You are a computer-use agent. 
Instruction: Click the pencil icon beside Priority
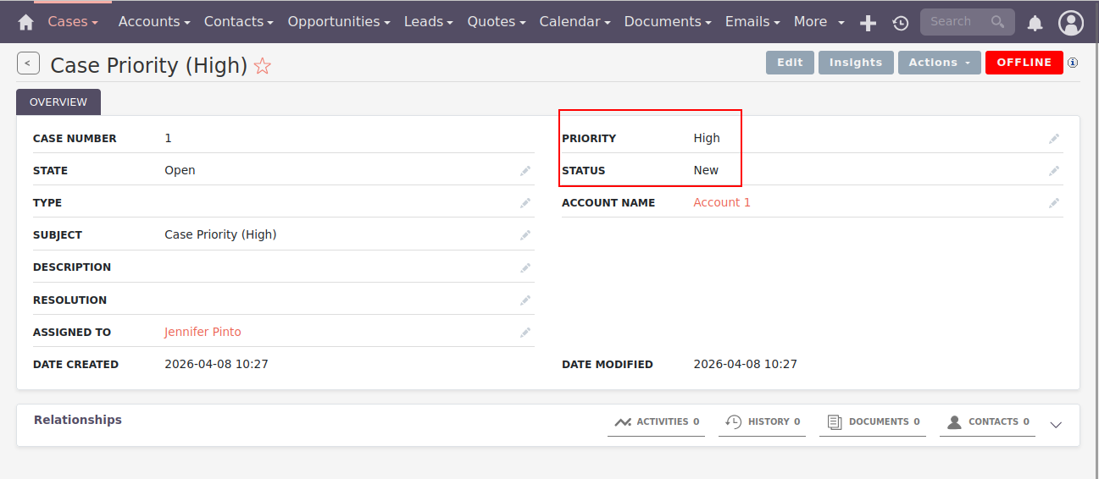[x=1053, y=139]
